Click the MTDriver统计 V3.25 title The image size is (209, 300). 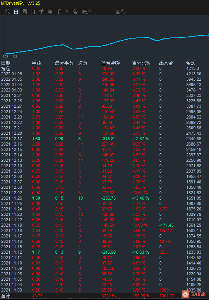click(x=21, y=3)
